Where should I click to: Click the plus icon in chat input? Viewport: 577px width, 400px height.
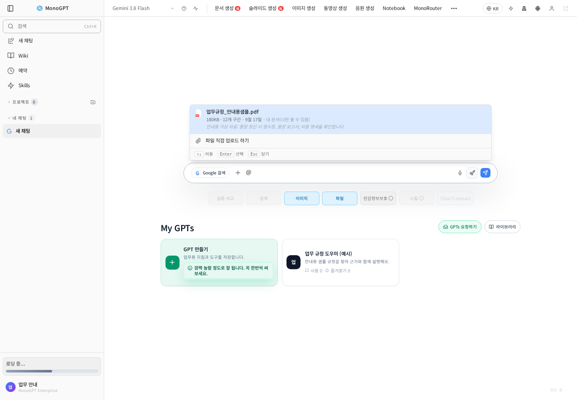point(238,173)
